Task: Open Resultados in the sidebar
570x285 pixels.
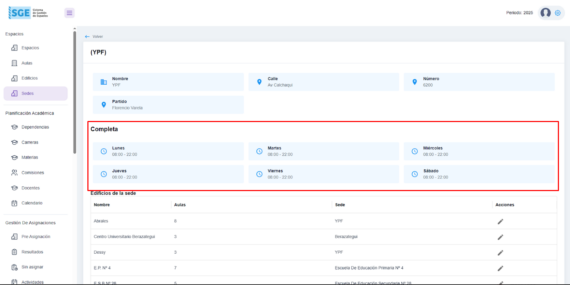Action: (x=36, y=252)
